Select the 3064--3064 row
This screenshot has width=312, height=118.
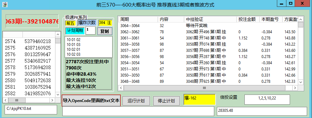(x=208, y=25)
